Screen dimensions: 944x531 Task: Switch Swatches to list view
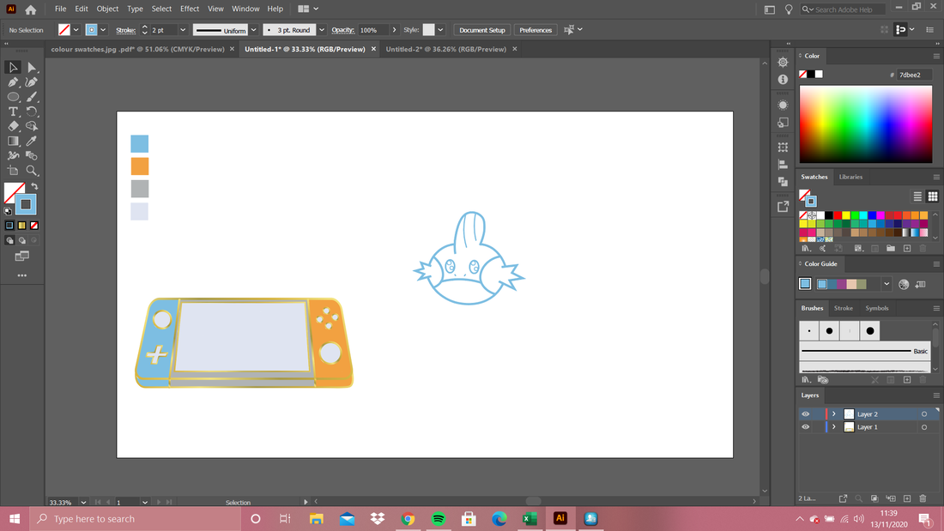pos(917,196)
